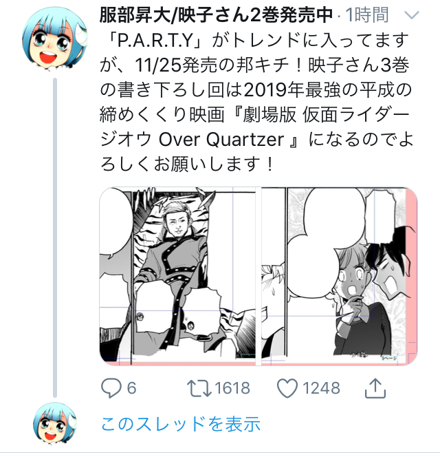Click the author name 服部昇大
440x457 pixels.
pos(135,15)
